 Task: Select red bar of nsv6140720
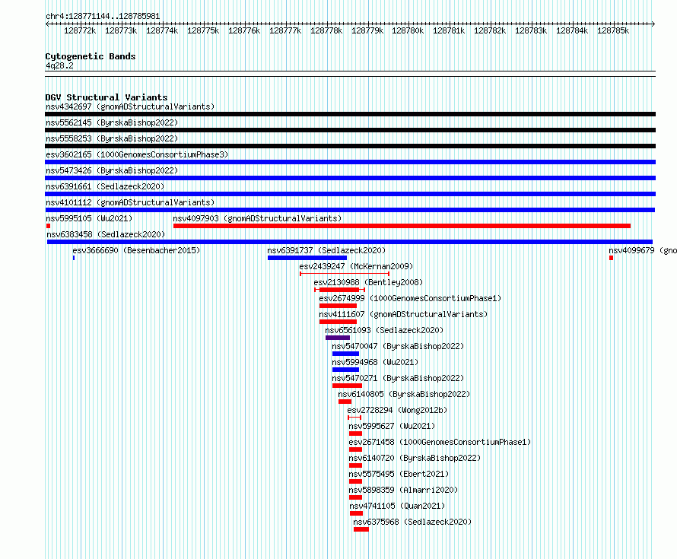[x=356, y=465]
